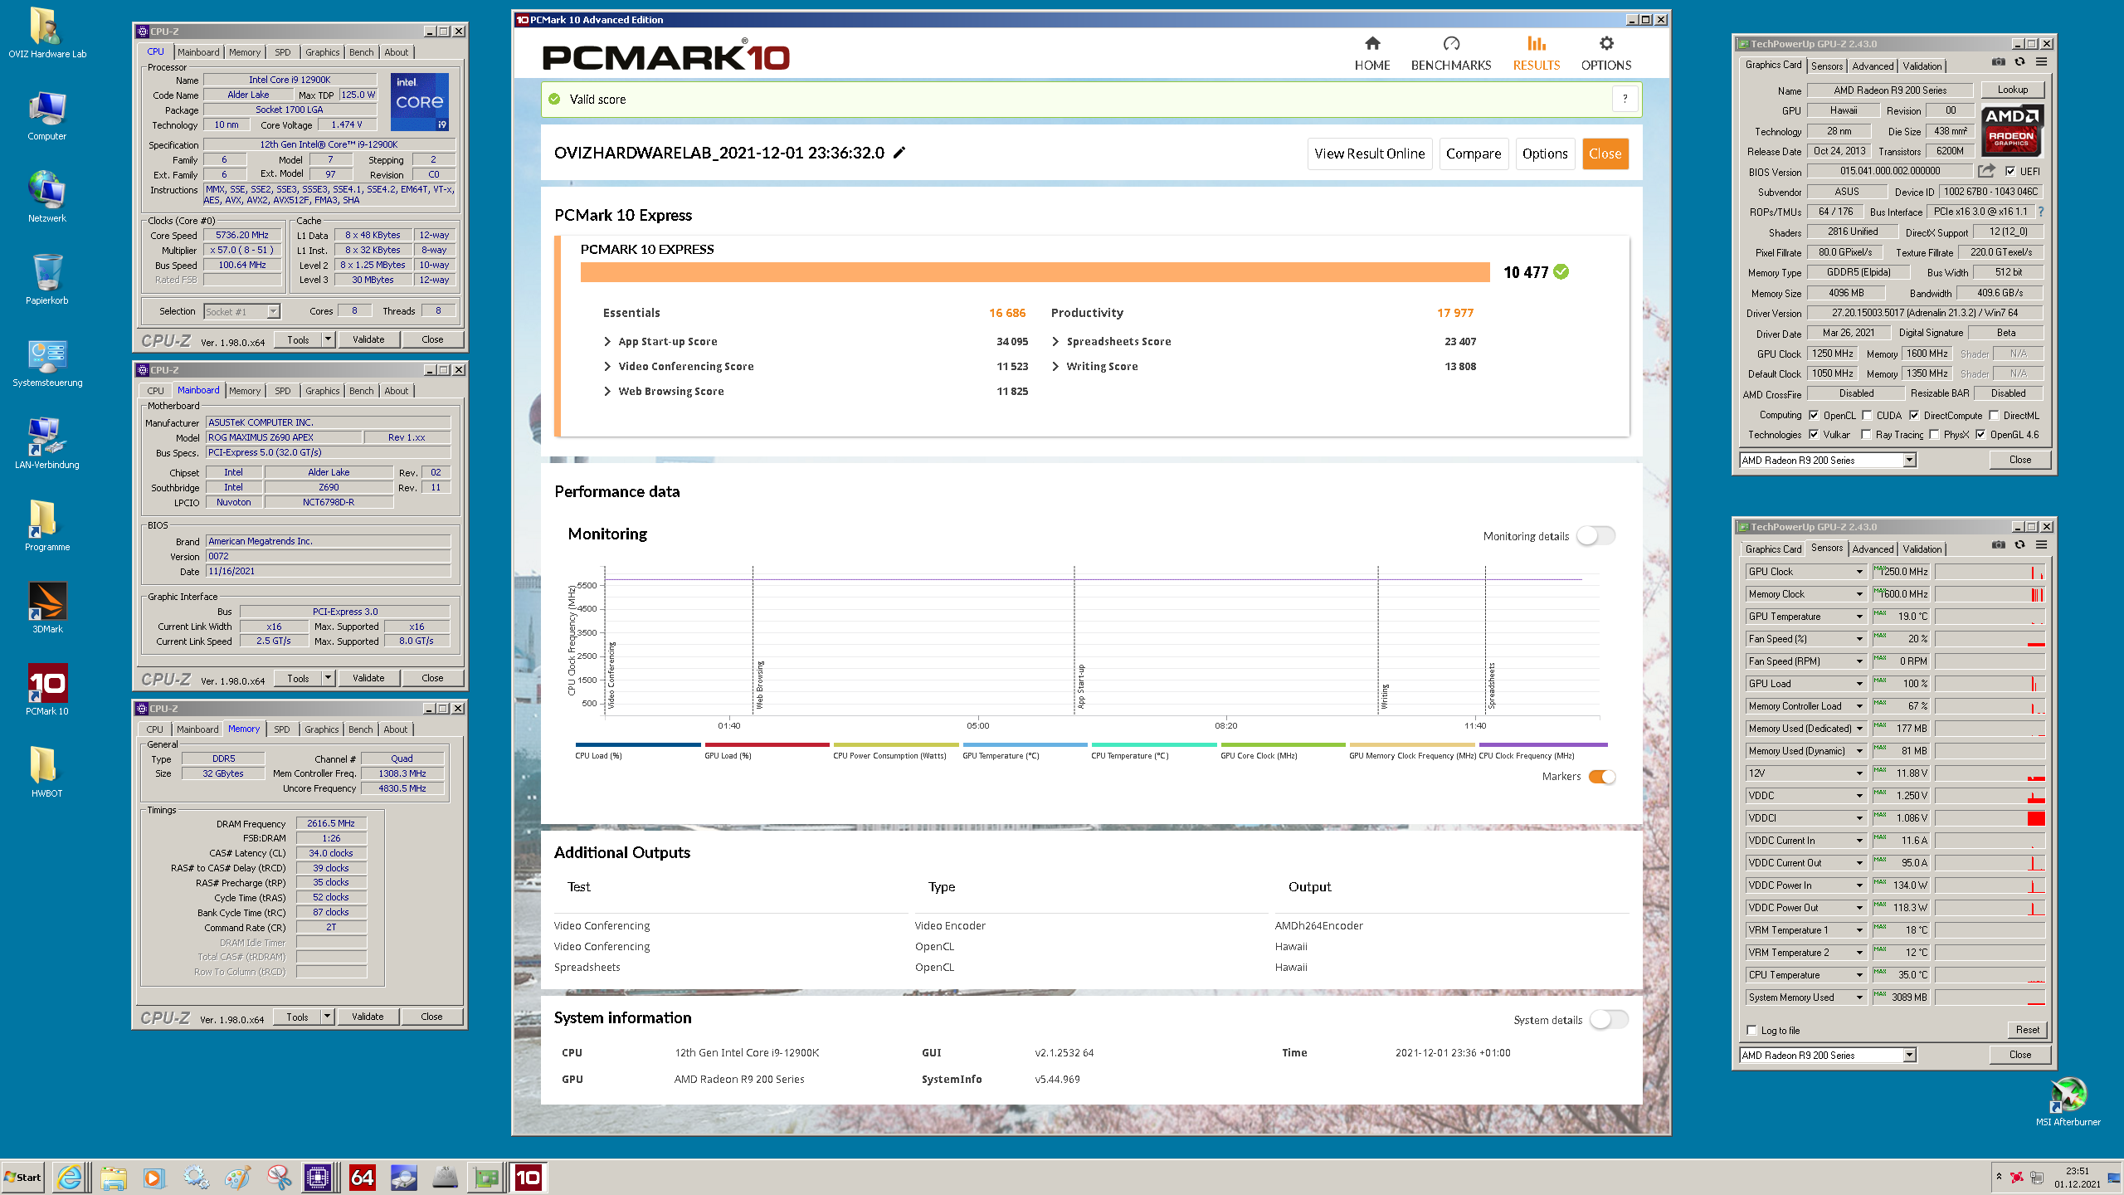
Task: Open Tools dropdown arrow in top CPU-Z
Action: click(x=328, y=339)
